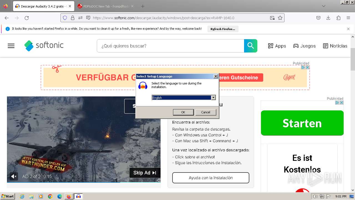This screenshot has height=200, width=355.
Task: Open the extensions puzzle icon
Action: 338,18
